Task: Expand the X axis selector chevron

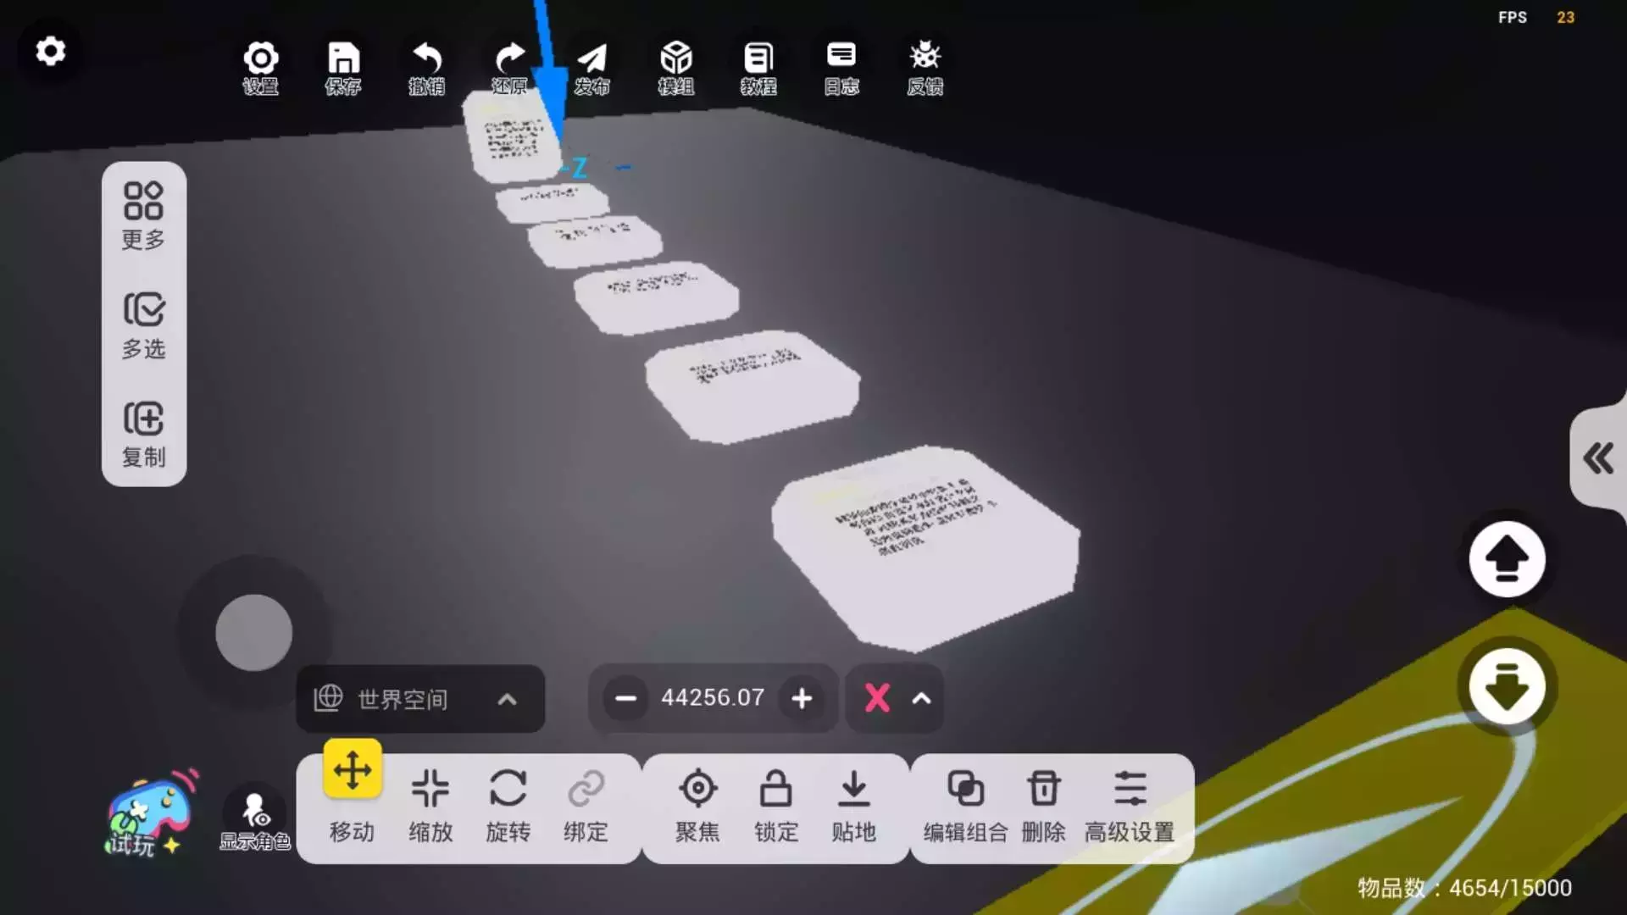Action: [921, 699]
